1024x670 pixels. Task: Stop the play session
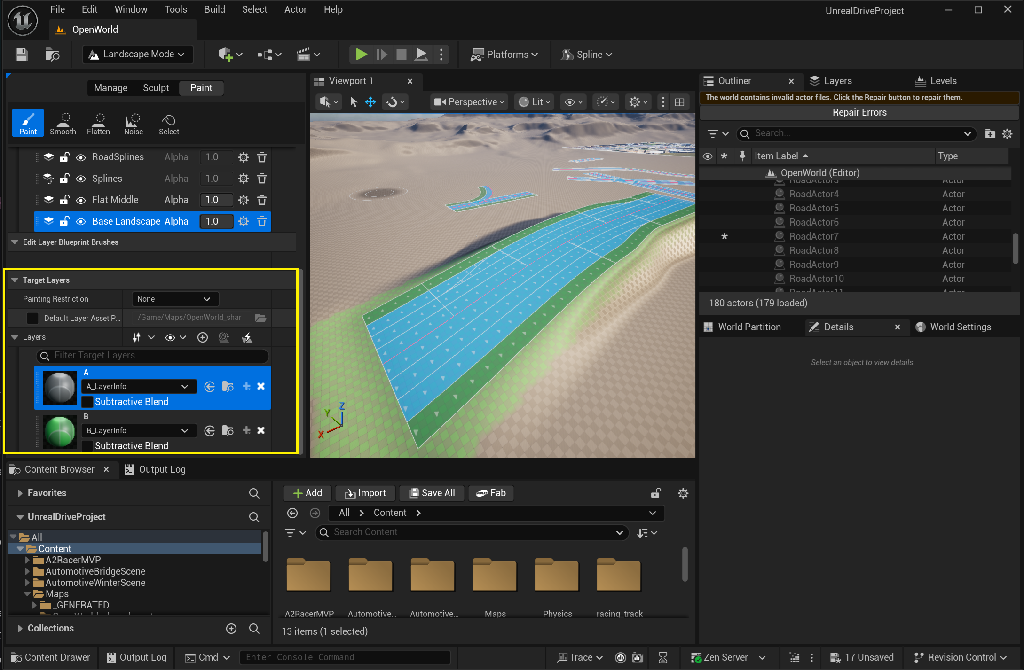(402, 55)
